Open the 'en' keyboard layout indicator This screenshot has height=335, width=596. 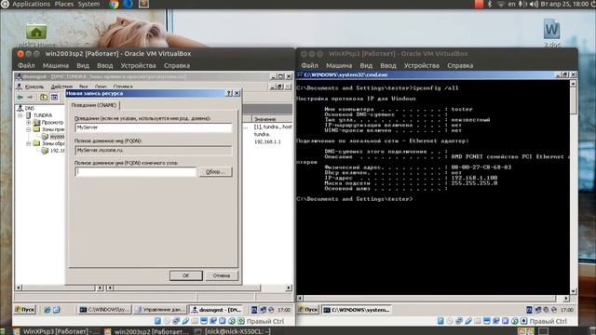tap(511, 4)
